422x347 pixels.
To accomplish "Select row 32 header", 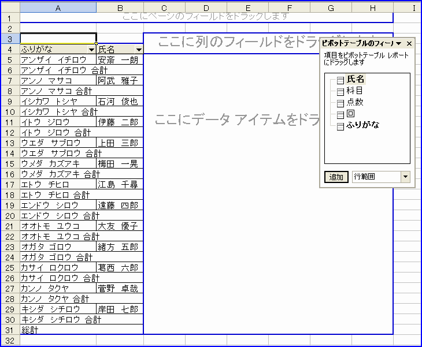I will coord(10,341).
